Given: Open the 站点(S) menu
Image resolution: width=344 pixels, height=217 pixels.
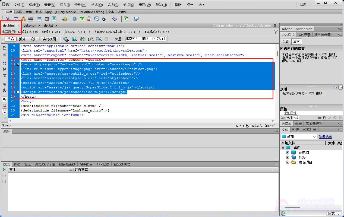Looking at the screenshot, I should tap(128, 5).
